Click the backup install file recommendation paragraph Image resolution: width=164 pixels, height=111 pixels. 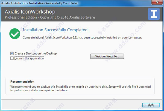[x=80, y=88]
